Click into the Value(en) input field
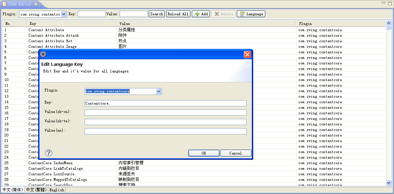 point(165,131)
